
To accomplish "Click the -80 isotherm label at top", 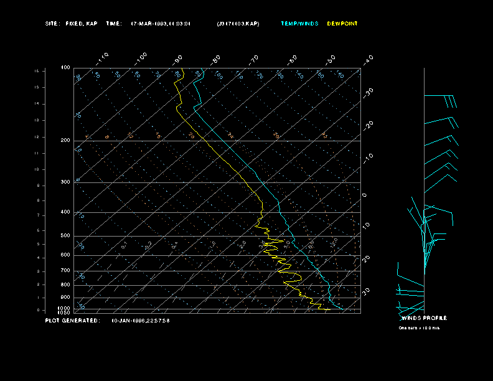I will click(215, 60).
